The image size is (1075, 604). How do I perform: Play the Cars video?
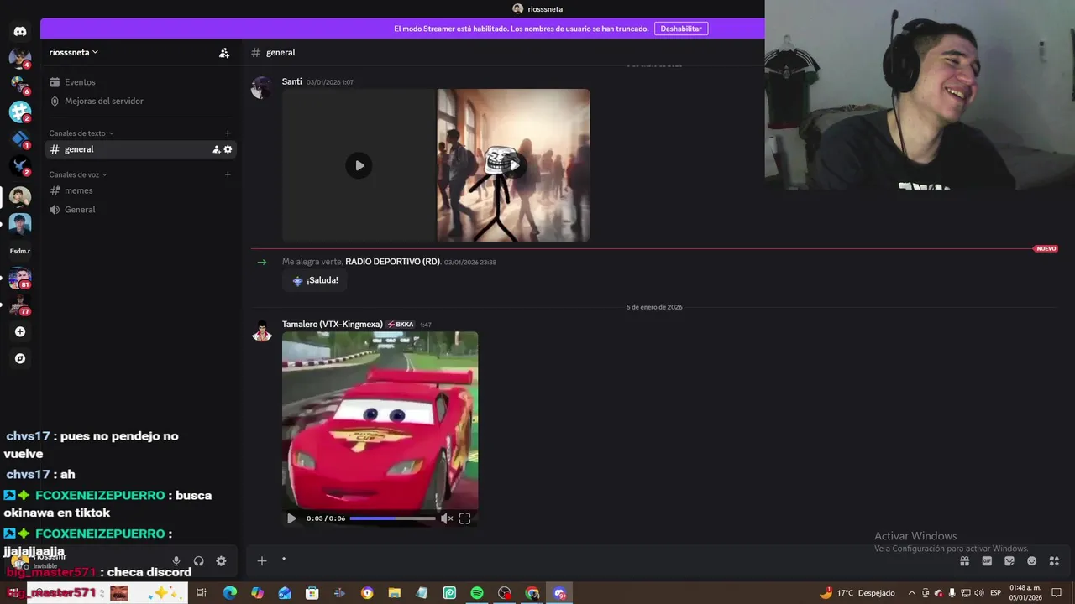291,518
